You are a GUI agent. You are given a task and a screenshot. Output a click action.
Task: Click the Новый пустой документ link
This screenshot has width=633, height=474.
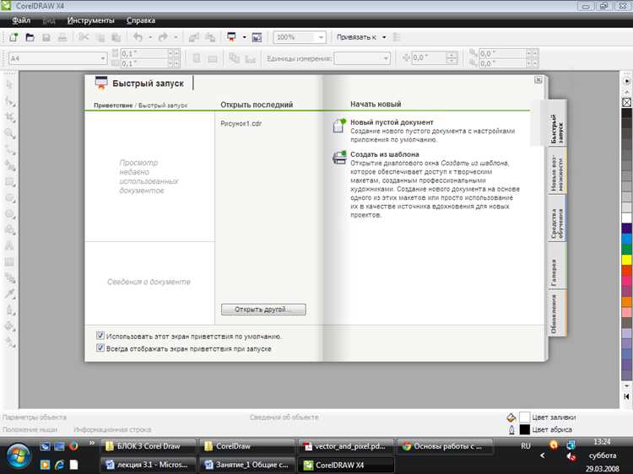coord(392,121)
